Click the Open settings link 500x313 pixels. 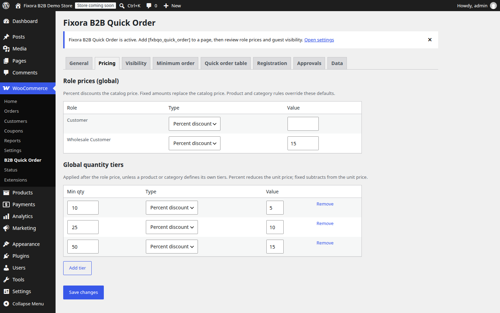(x=319, y=40)
